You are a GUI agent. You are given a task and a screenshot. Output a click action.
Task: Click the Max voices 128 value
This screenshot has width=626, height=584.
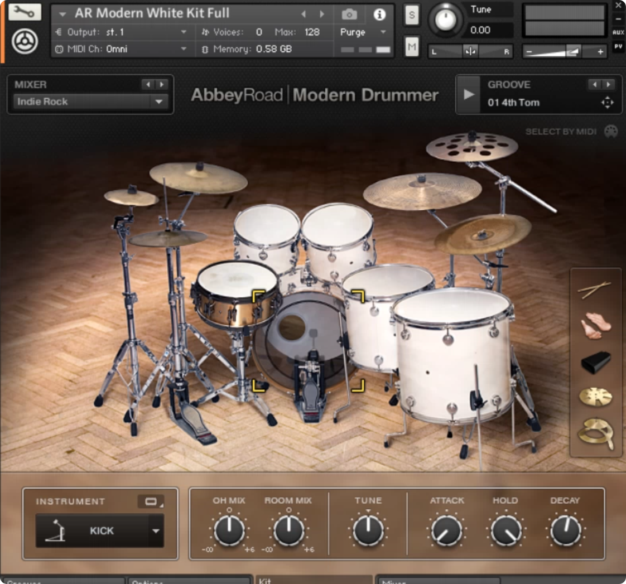312,32
